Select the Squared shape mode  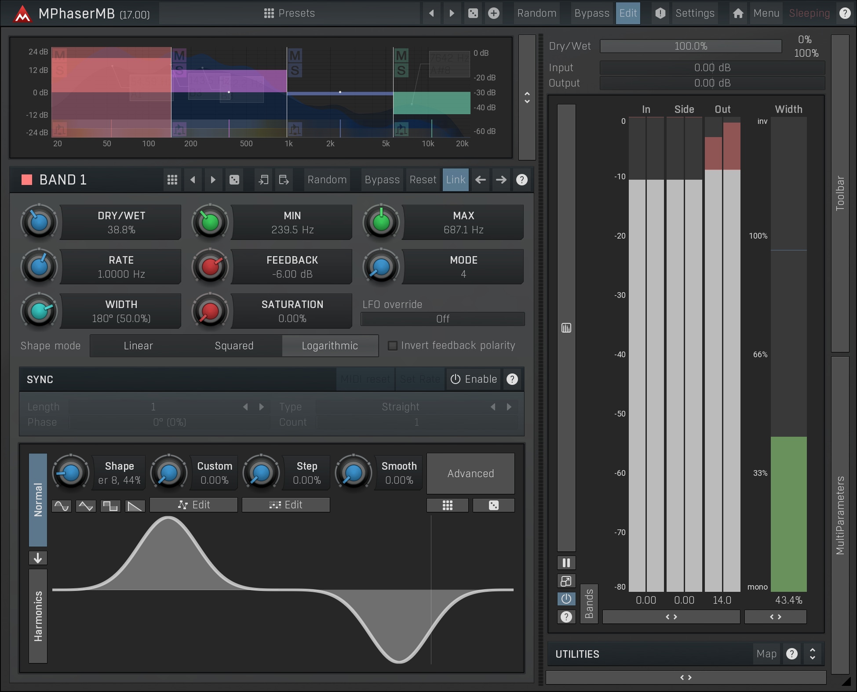[x=234, y=346]
